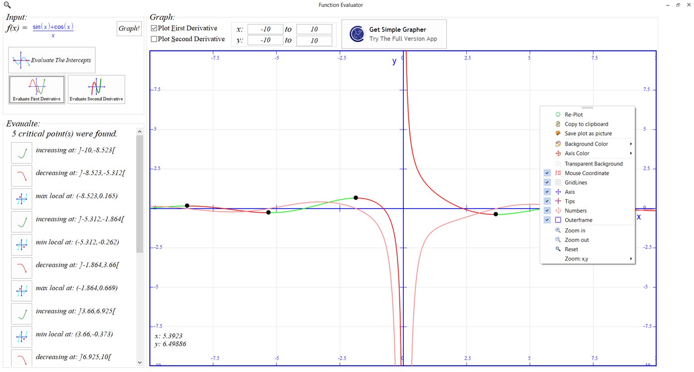Select the Evaluate Second Derivative tool

[x=96, y=89]
